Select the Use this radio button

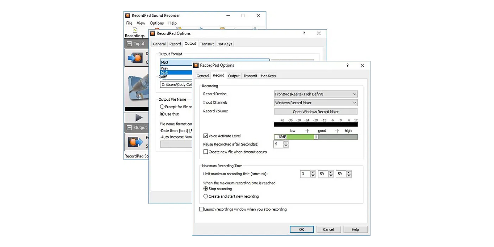click(162, 114)
